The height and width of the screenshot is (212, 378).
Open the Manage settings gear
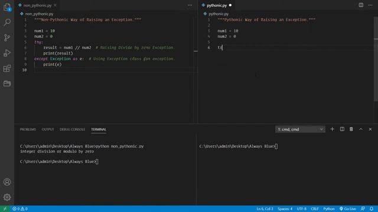(7, 197)
